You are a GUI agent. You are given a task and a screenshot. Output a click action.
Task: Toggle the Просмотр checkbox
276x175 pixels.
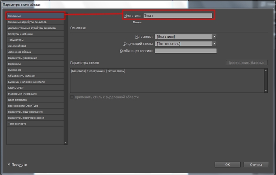coord(9,164)
